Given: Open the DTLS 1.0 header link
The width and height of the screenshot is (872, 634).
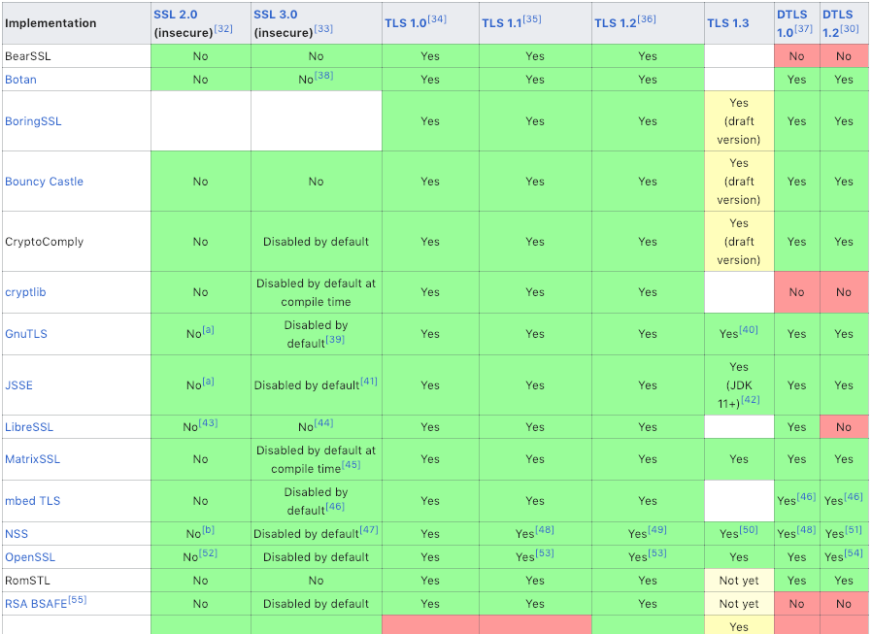Looking at the screenshot, I should (x=791, y=23).
